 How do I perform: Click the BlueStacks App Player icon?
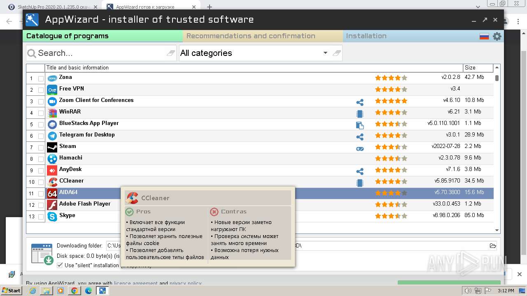tap(52, 124)
